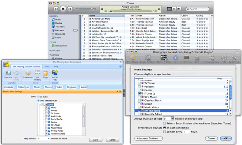Open Plugin Profiles in Missing Sync toolbar
Screen dimensions: 242x145
tap(164, 58)
